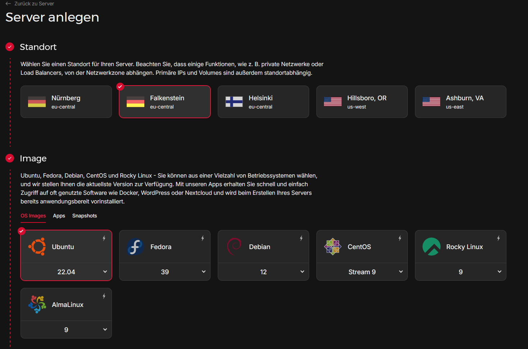Click the lightning bolt icon on CentOS card
This screenshot has width=528, height=349.
point(400,238)
